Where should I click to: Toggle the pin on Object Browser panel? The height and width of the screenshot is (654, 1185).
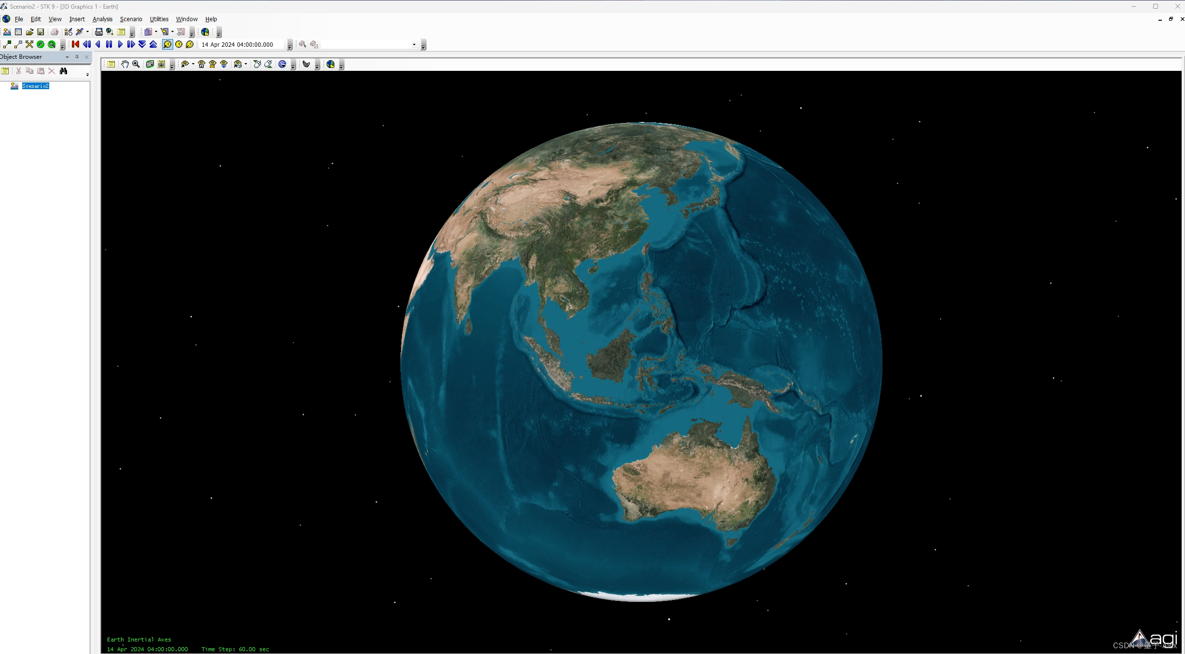point(77,57)
